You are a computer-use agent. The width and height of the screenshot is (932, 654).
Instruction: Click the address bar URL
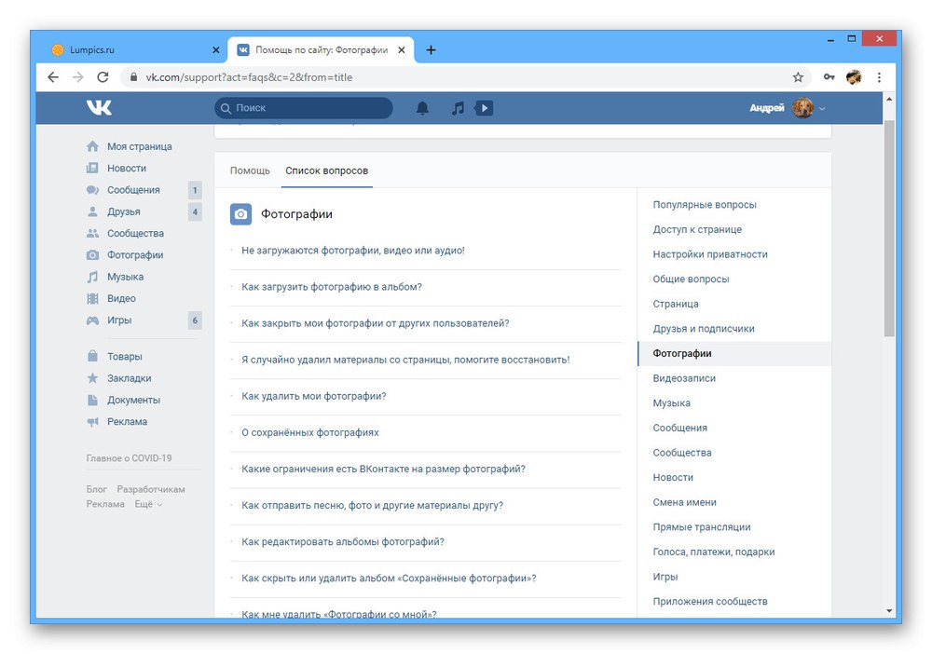point(249,77)
